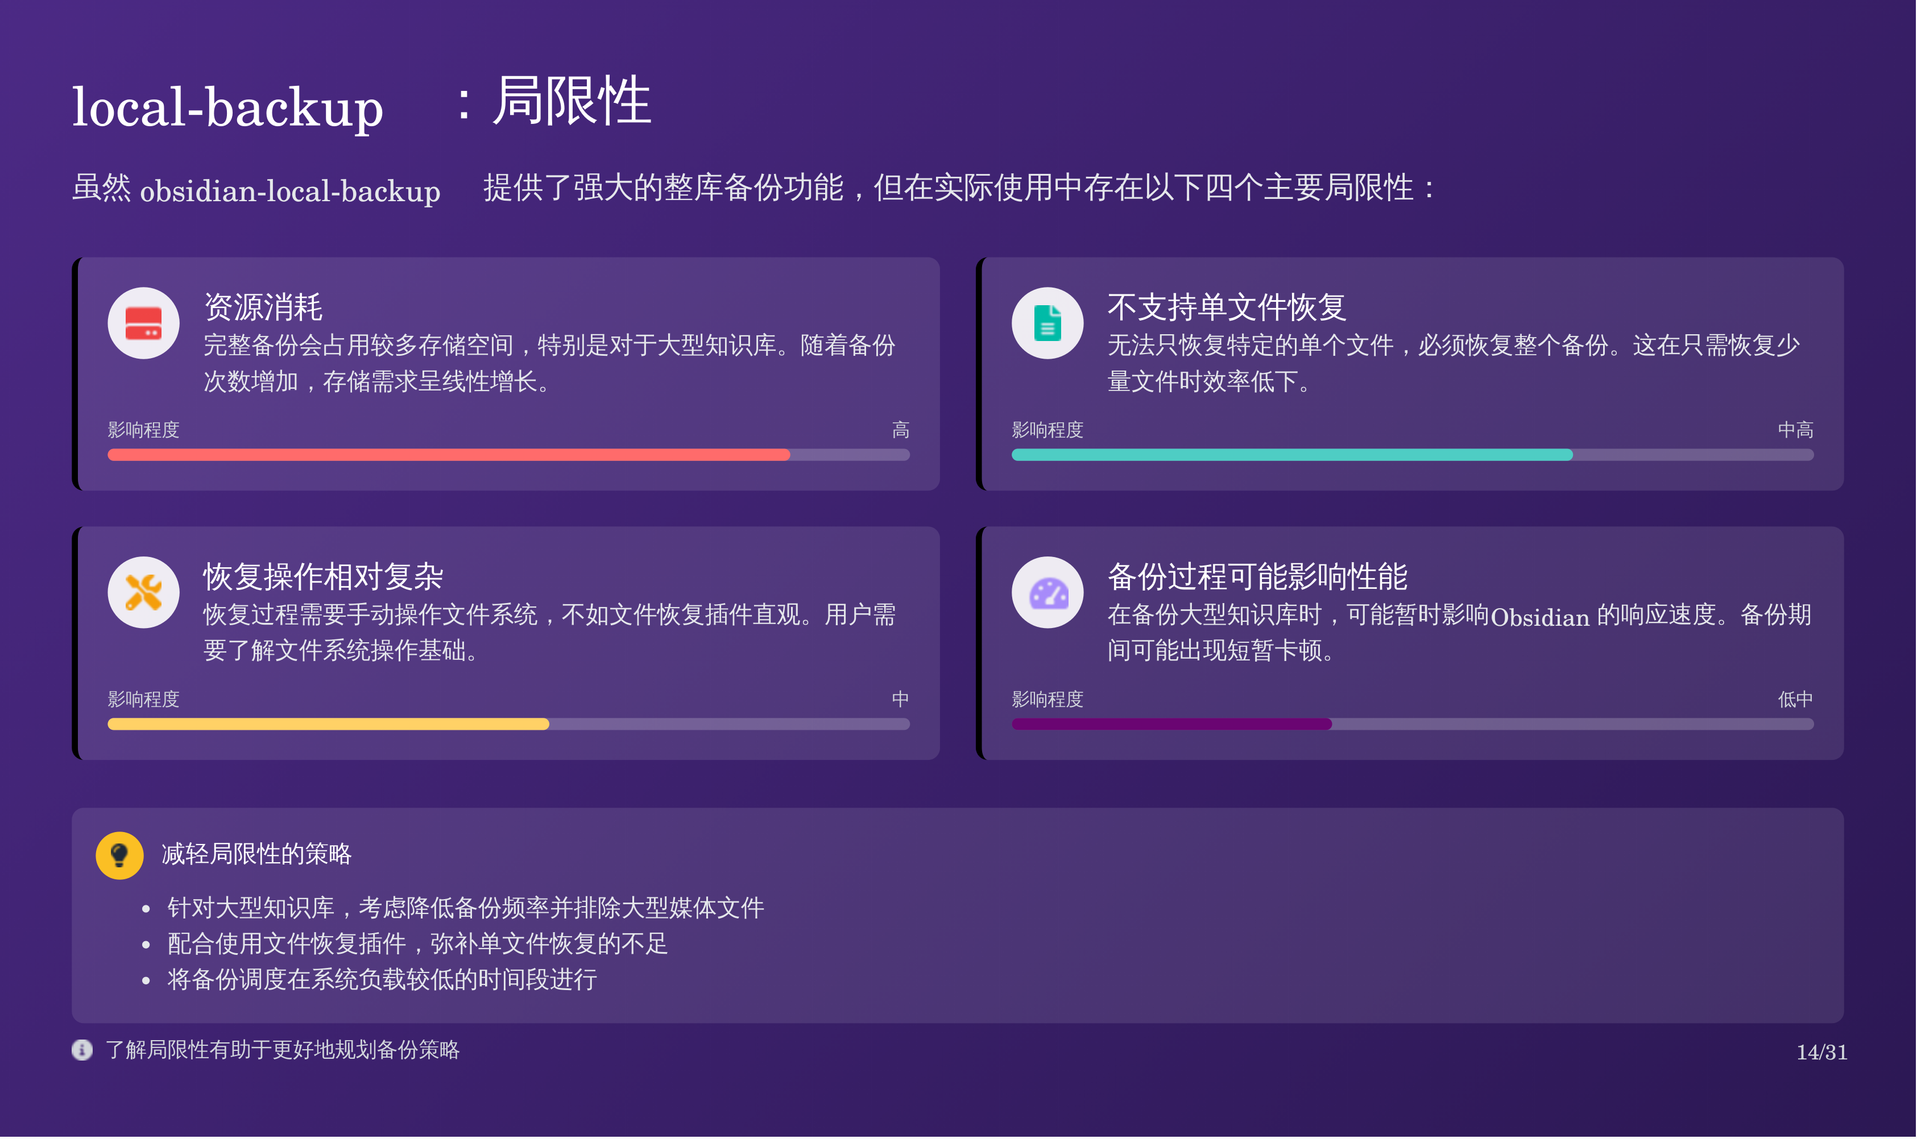The height and width of the screenshot is (1139, 1917).
Task: Click the red 资源消耗 impact bar
Action: (x=448, y=455)
